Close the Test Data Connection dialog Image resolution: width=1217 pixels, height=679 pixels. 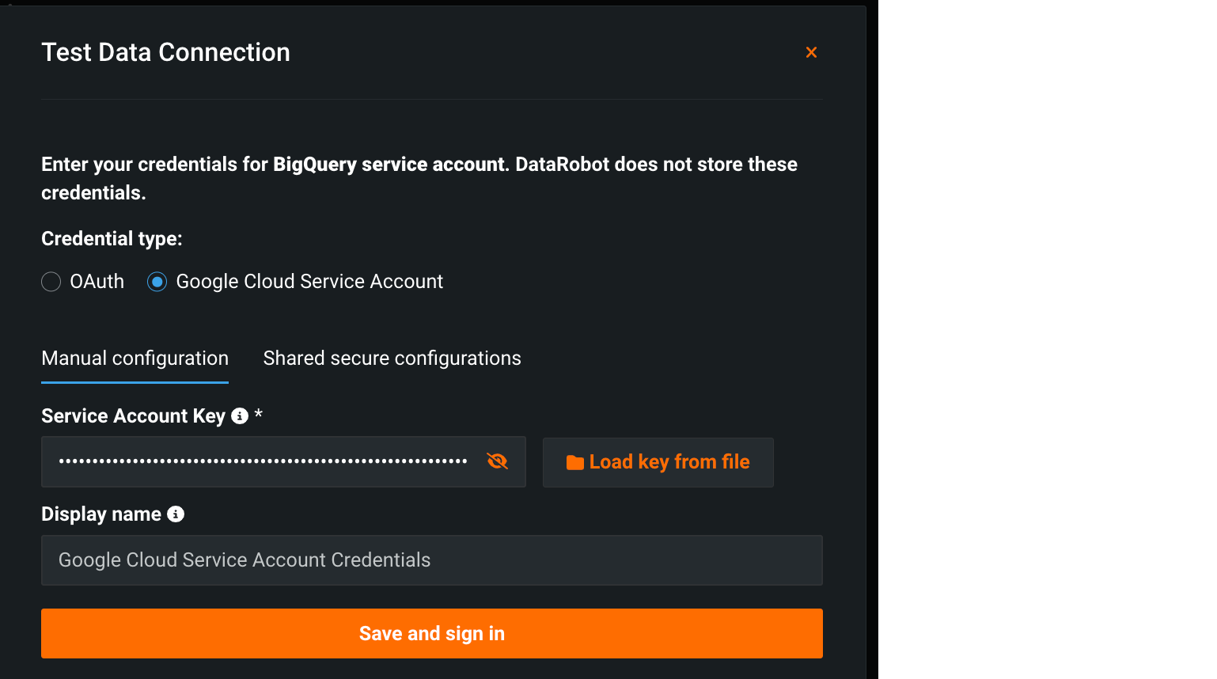click(811, 52)
